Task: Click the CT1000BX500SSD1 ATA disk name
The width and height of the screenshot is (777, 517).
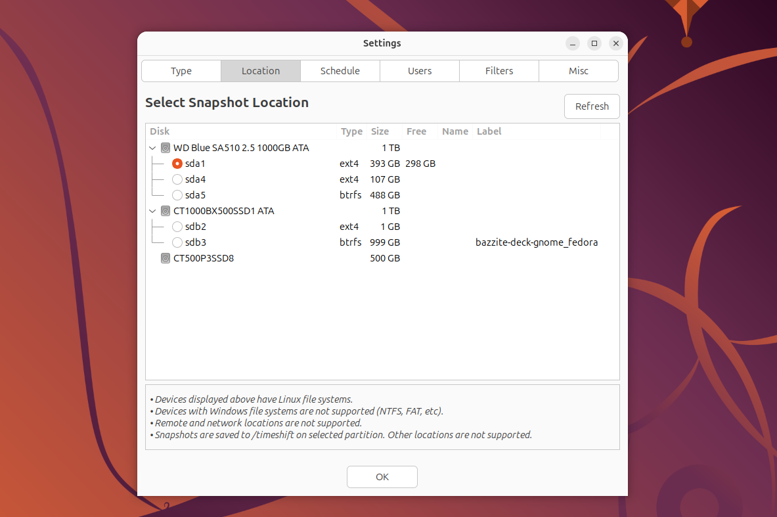Action: pos(223,211)
